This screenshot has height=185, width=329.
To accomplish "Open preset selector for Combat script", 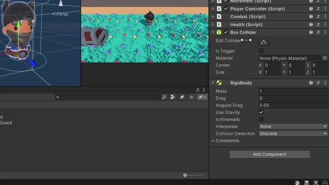I will click(x=318, y=16).
